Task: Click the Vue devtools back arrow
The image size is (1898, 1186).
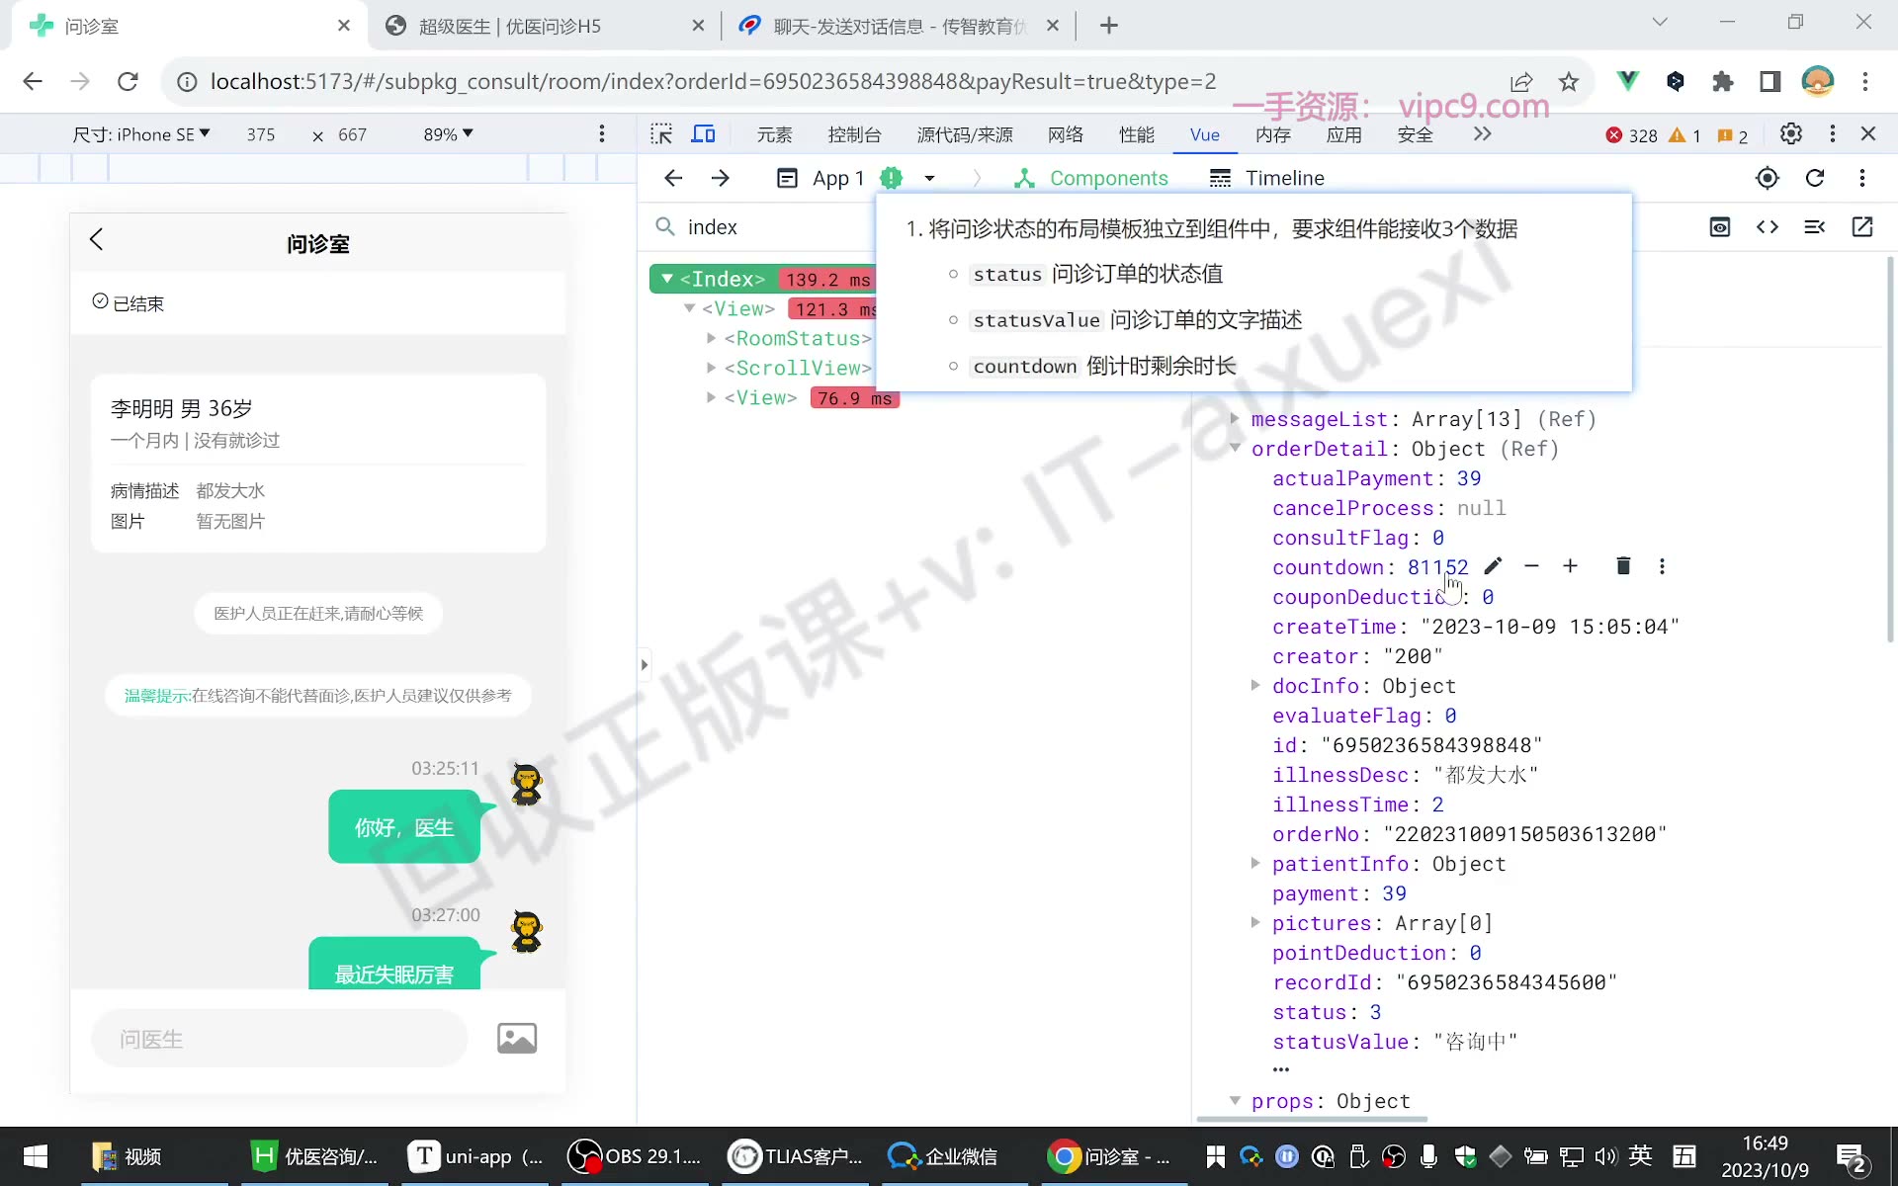Action: (x=673, y=178)
